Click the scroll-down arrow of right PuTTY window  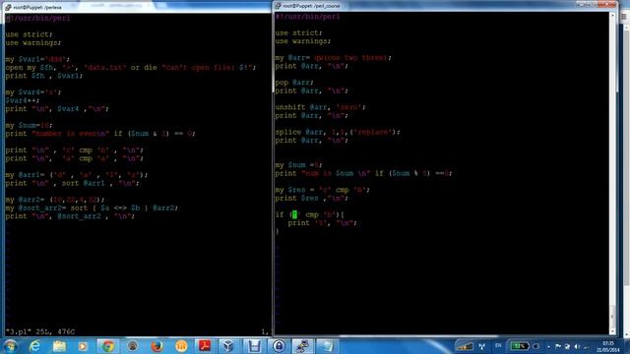612,331
